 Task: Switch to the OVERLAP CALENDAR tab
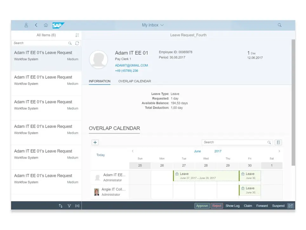[x=135, y=81]
